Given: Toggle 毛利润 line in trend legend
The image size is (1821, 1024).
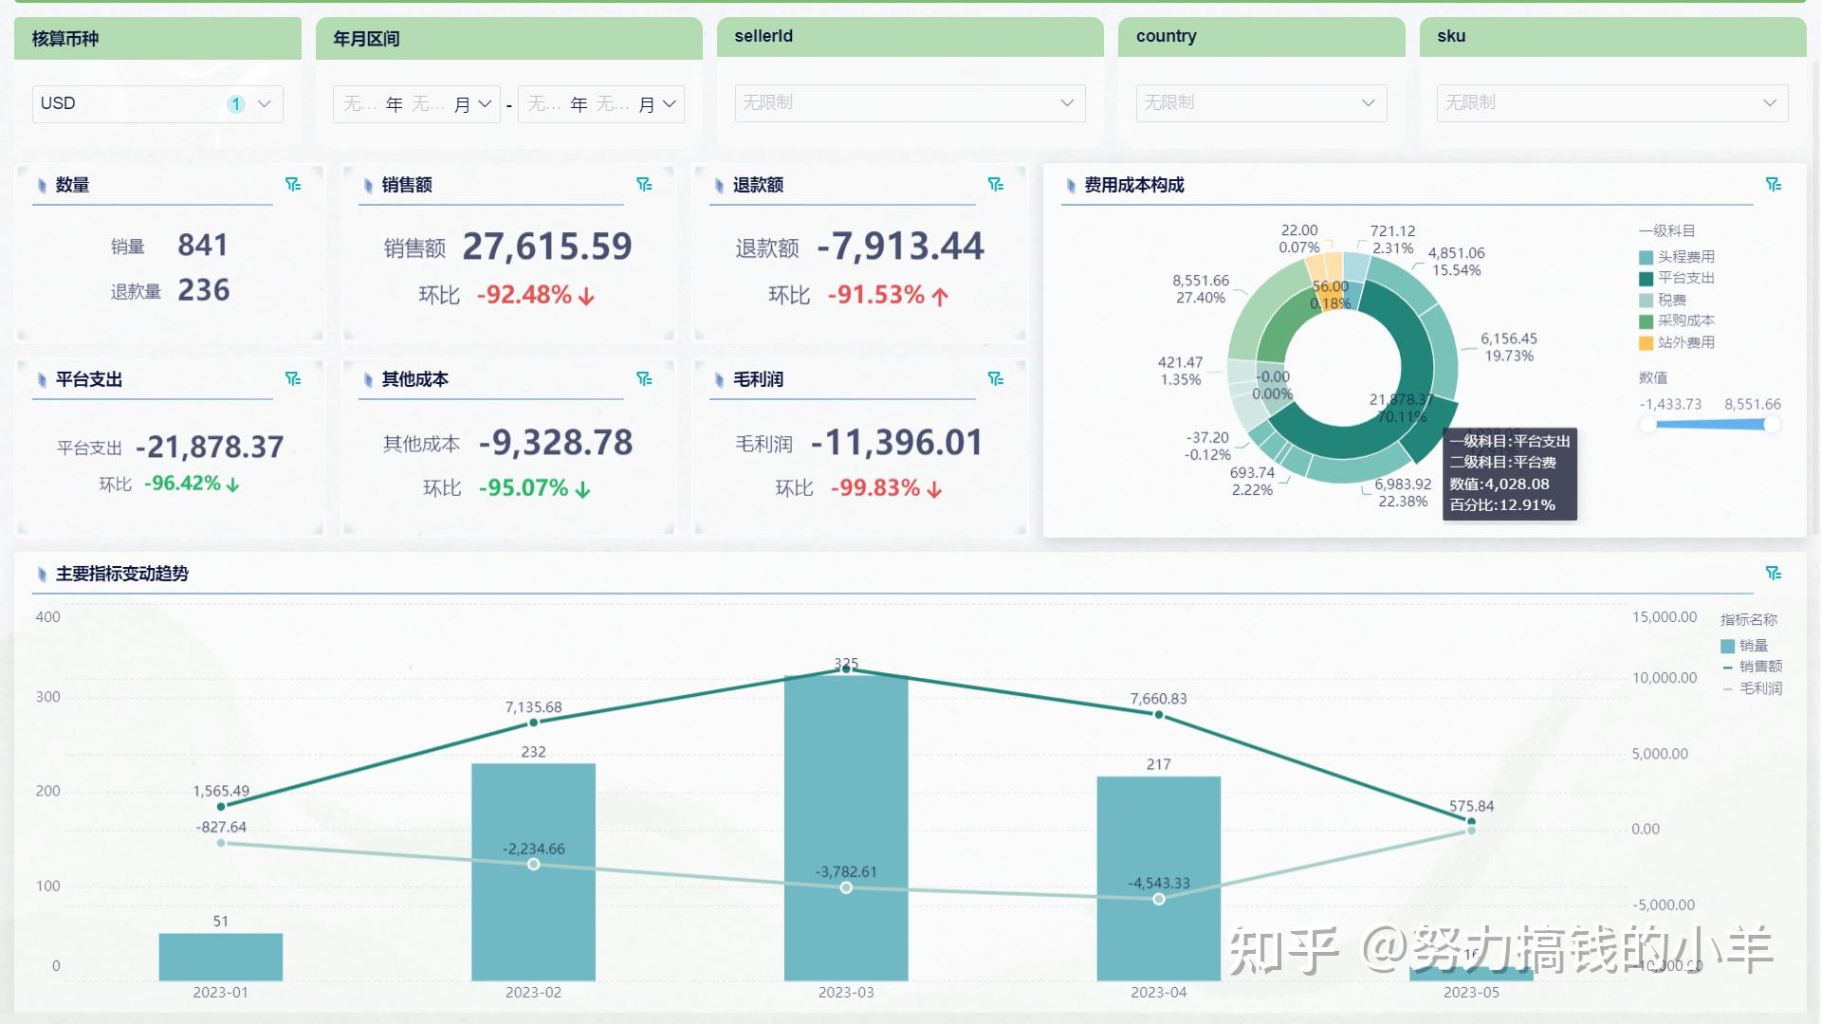Looking at the screenshot, I should click(x=1752, y=688).
